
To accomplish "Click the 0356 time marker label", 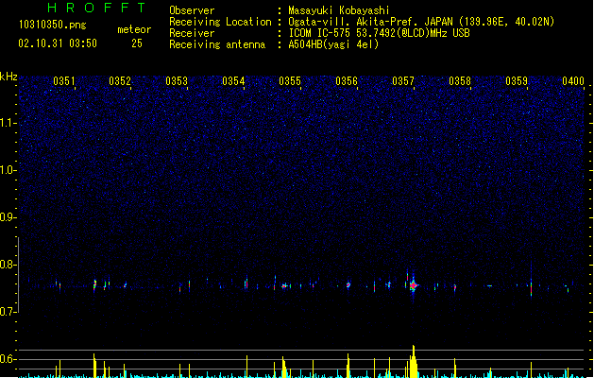I will pos(347,81).
